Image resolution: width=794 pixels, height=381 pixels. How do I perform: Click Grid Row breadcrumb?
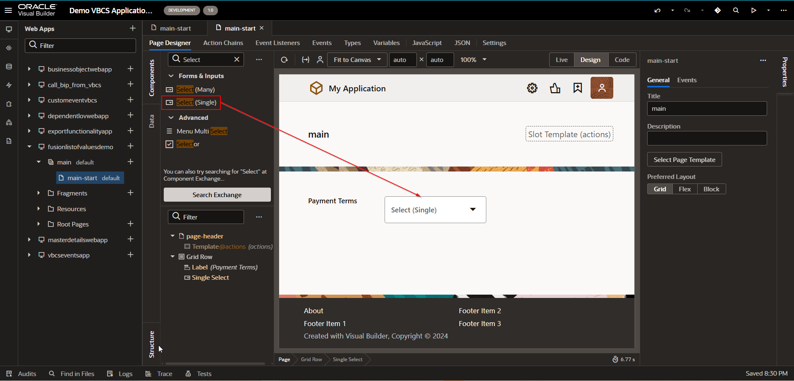coord(311,360)
